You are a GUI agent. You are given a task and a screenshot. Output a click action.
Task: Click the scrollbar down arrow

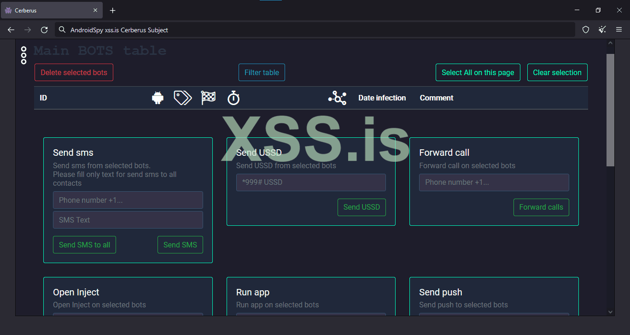tap(611, 312)
